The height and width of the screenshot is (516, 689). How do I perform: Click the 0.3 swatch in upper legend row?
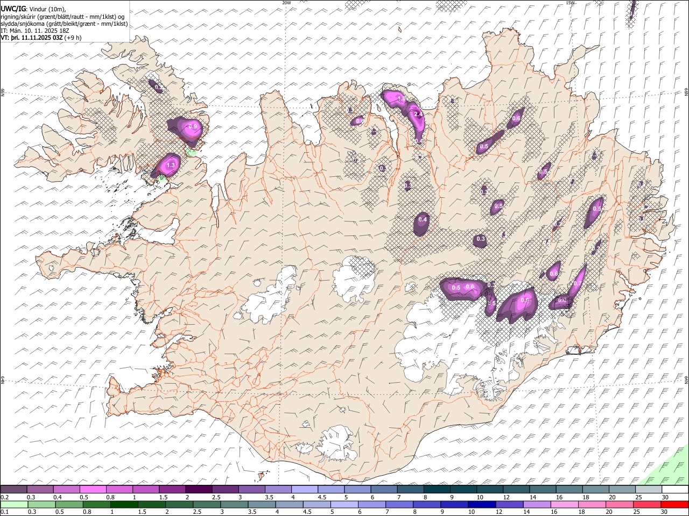coord(40,489)
